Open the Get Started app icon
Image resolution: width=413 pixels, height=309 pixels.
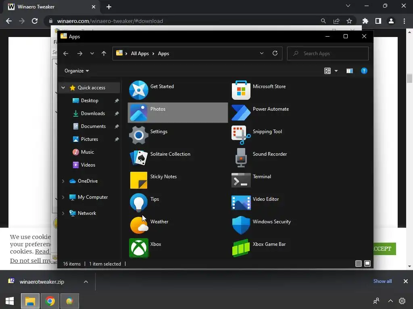tap(139, 90)
